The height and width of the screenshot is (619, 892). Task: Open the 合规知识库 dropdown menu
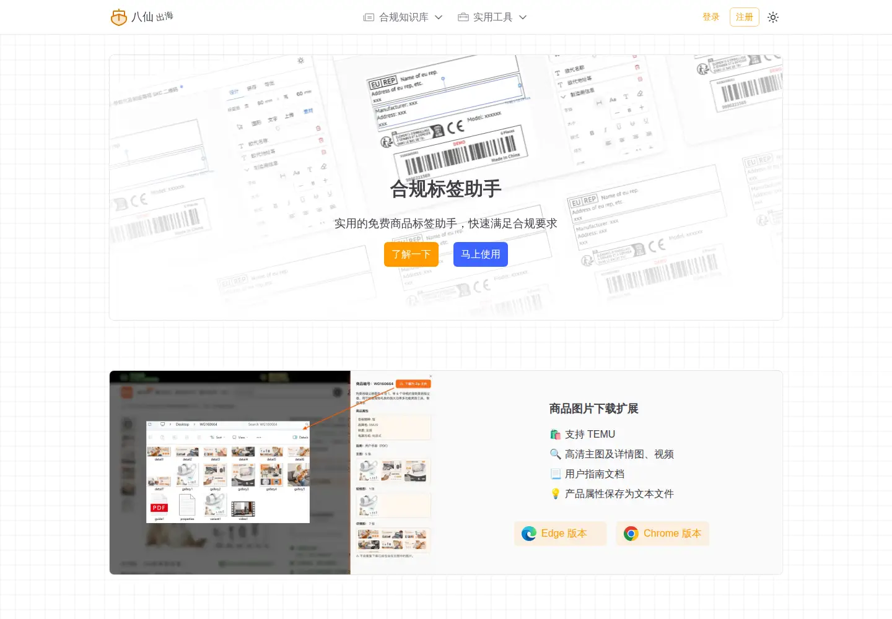(x=403, y=17)
